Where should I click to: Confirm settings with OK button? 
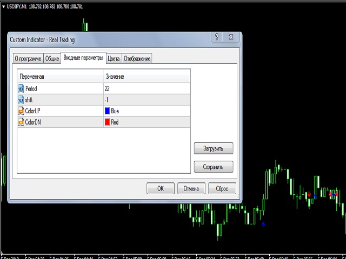[161, 189]
